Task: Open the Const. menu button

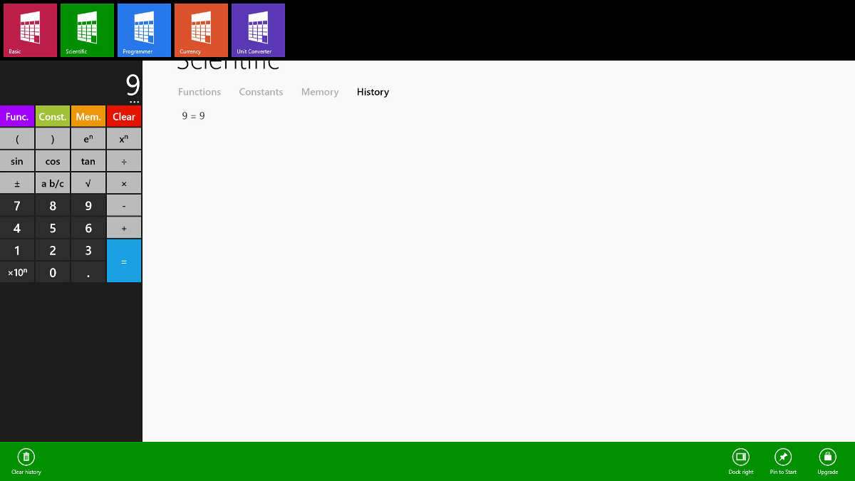Action: tap(53, 116)
